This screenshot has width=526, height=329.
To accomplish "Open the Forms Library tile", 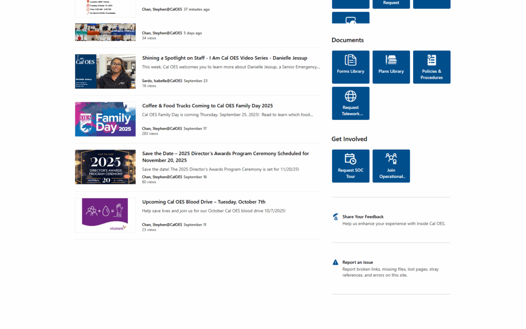I will tap(351, 67).
